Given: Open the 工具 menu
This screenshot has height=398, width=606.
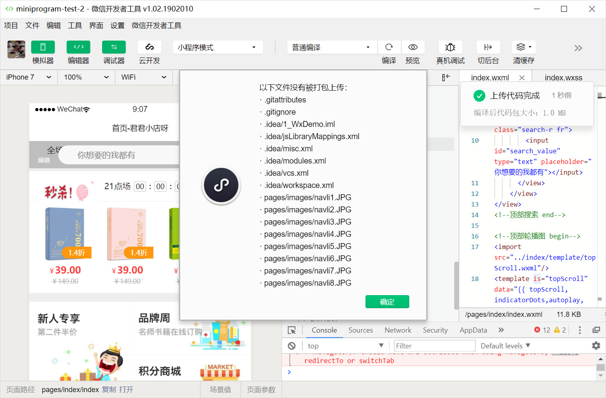Looking at the screenshot, I should point(75,26).
